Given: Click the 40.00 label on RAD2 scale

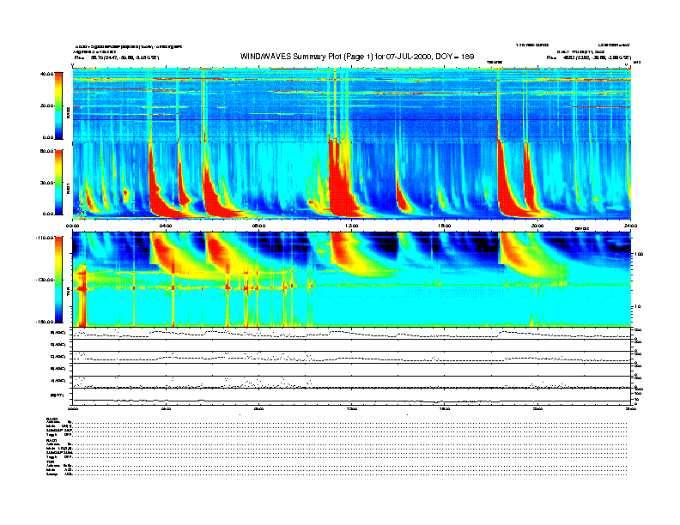Looking at the screenshot, I should [47, 74].
